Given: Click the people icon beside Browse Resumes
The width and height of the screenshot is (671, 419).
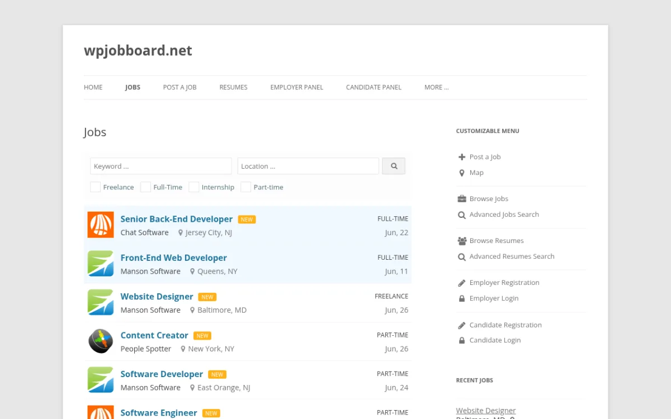Looking at the screenshot, I should tap(462, 241).
